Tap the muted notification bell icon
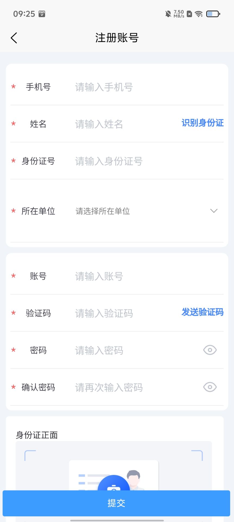 point(168,14)
